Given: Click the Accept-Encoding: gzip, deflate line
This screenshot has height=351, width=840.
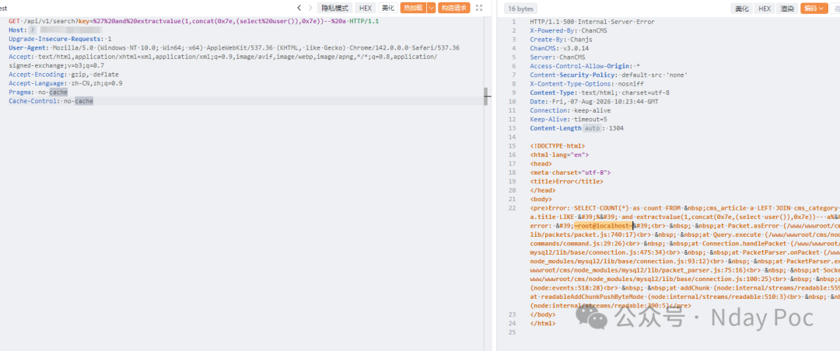Looking at the screenshot, I should 64,75.
